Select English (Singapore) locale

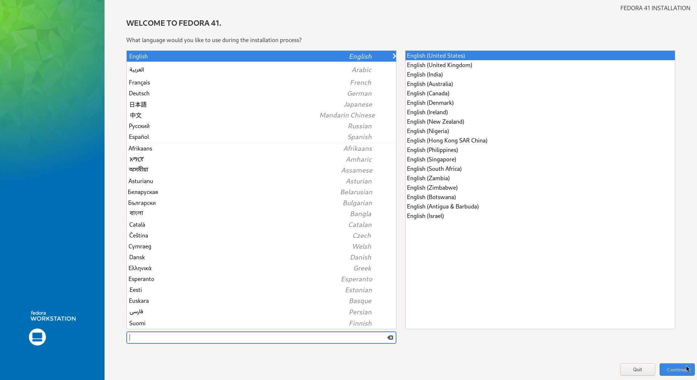coord(540,159)
